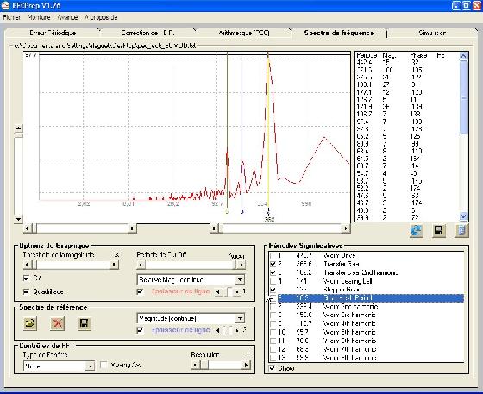
Task: Click the PECPrep application icon in title bar
Action: pyautogui.click(x=5, y=5)
